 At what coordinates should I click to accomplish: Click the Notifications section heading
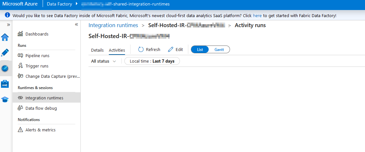(29, 120)
